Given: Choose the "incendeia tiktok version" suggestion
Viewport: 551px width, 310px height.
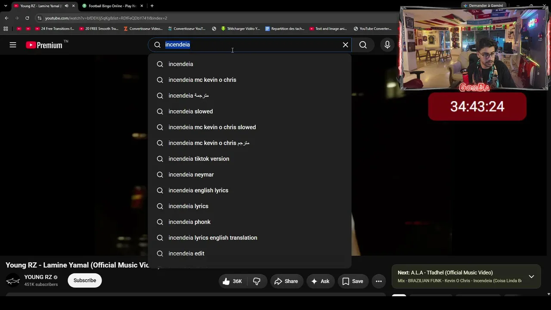Looking at the screenshot, I should pyautogui.click(x=250, y=159).
